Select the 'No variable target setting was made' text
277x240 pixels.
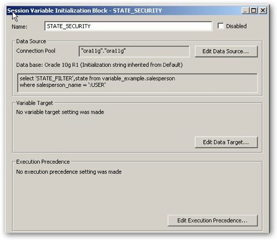(x=60, y=112)
